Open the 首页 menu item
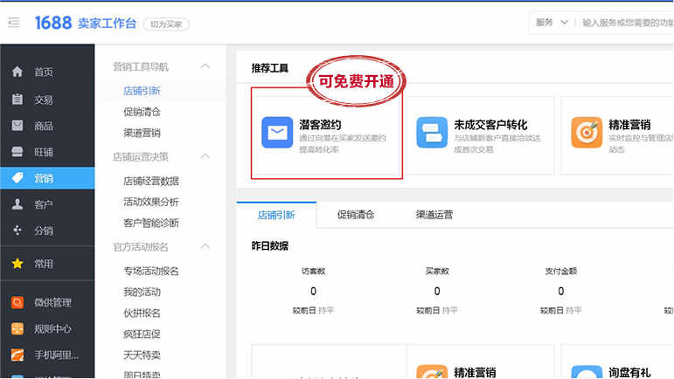 47,72
